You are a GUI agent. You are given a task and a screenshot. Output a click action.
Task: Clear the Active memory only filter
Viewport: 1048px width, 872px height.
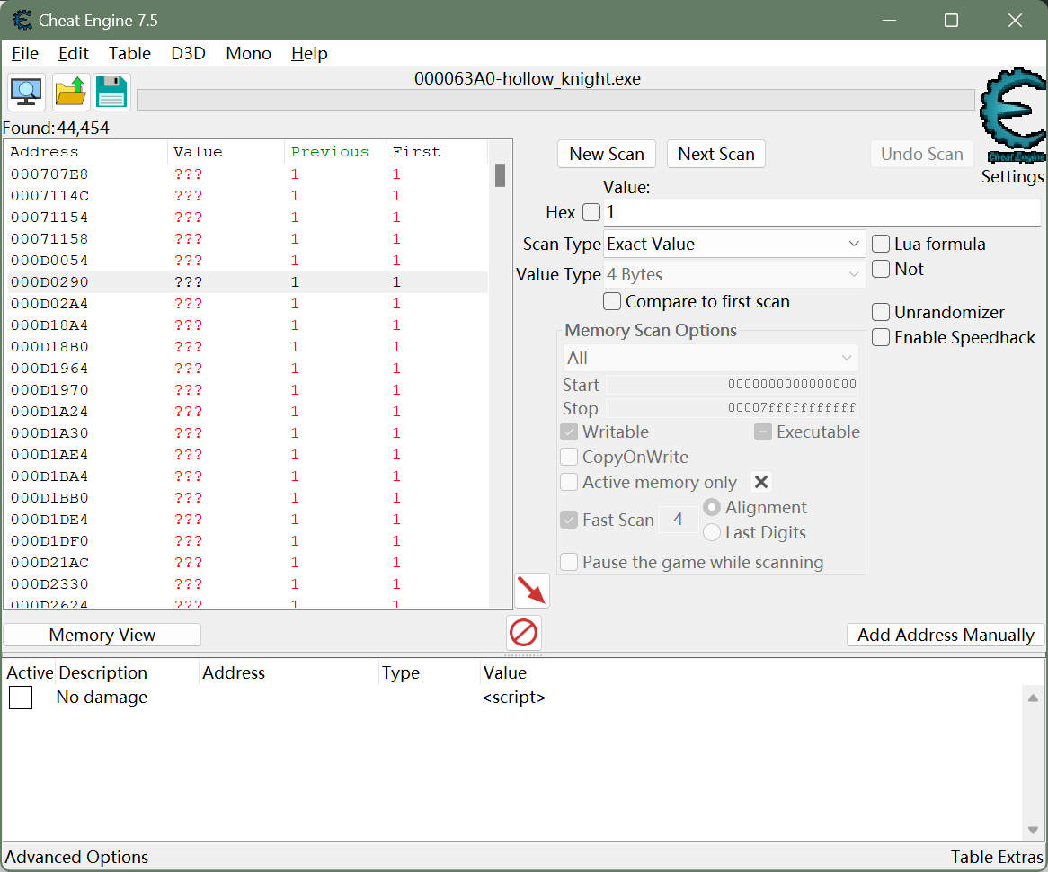[x=760, y=482]
